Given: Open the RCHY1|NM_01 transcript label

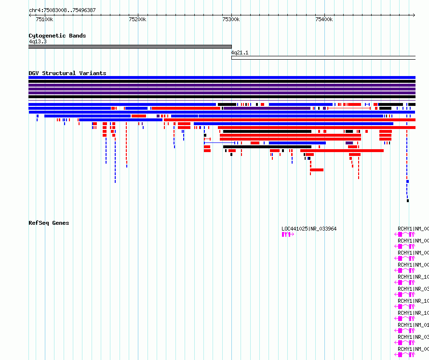Looking at the screenshot, I should pyautogui.click(x=413, y=325).
